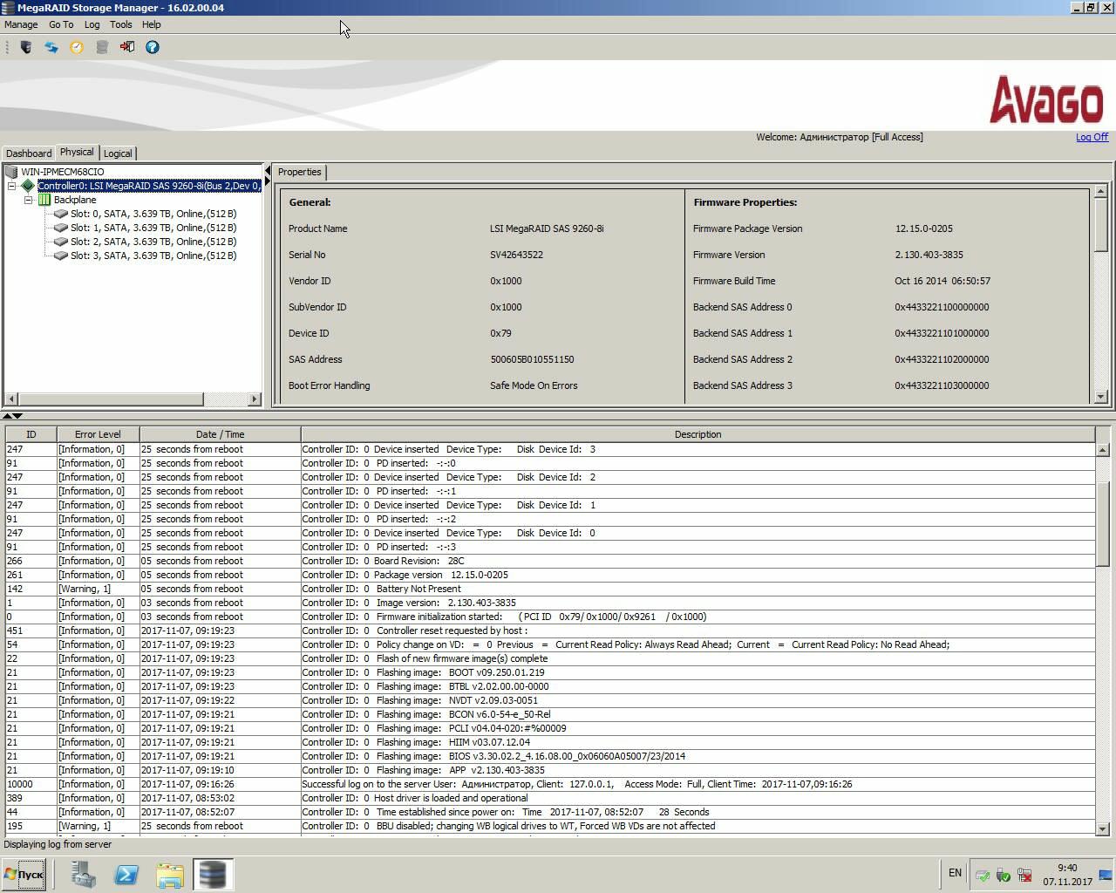Screen dimensions: 1116x893
Task: Click the grayed-out database toolbar icon
Action: (102, 47)
